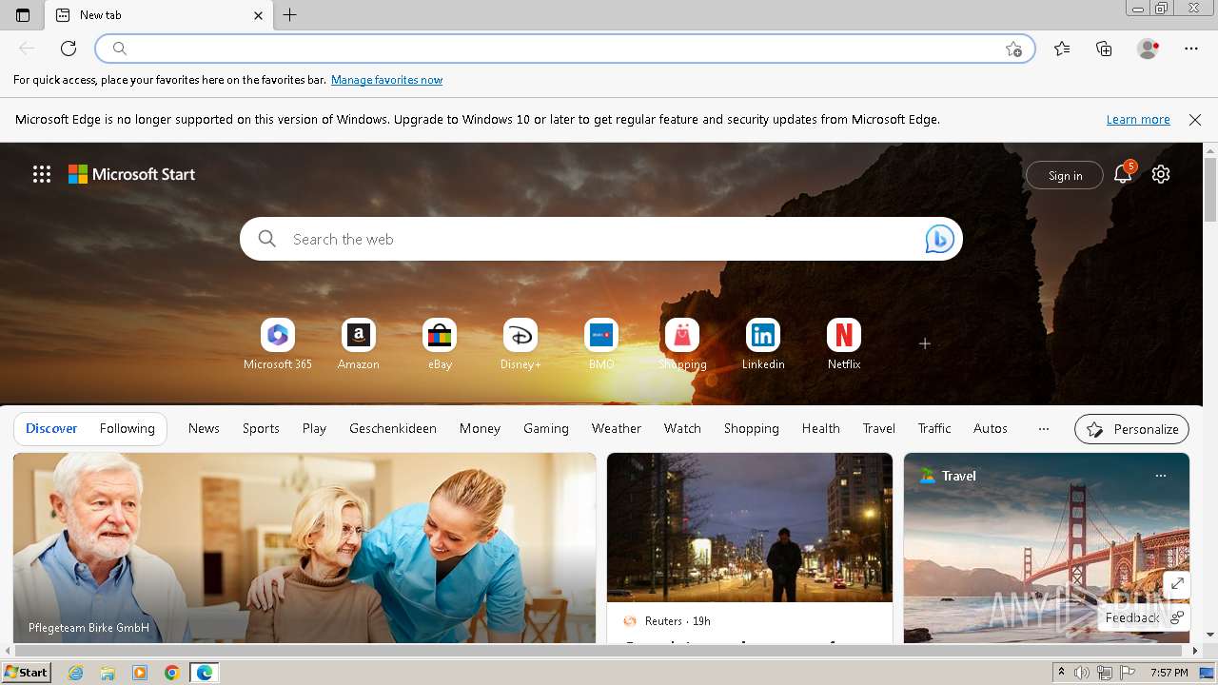Open a new tab with plus button

[290, 15]
